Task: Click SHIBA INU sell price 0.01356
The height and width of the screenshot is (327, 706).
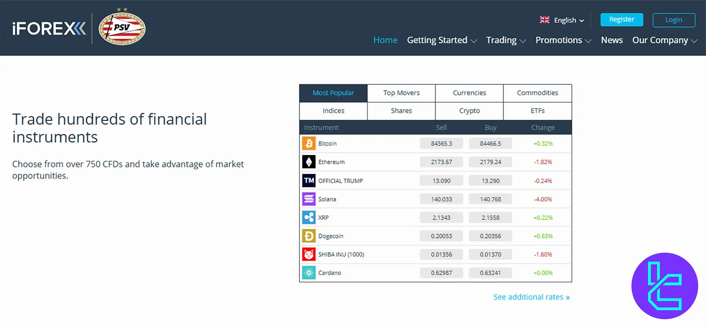Action: (x=441, y=255)
